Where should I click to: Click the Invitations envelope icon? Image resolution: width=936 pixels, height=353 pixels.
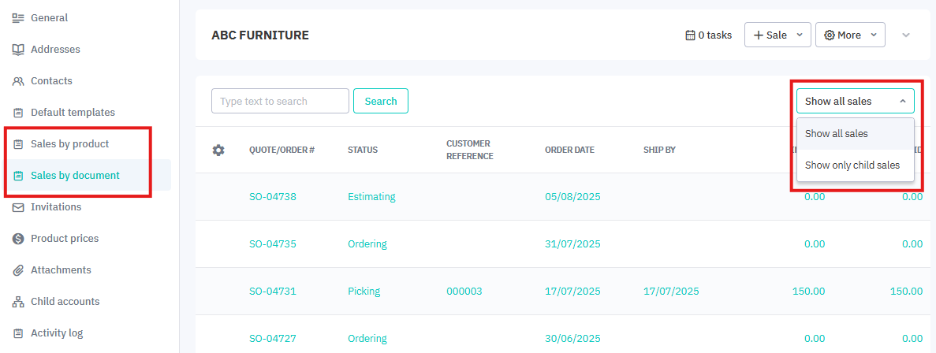point(18,206)
